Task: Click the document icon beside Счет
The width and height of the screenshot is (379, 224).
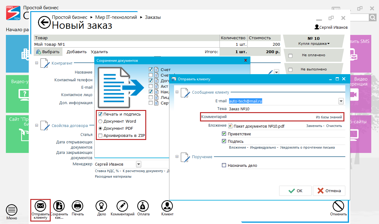Action: click(x=156, y=70)
